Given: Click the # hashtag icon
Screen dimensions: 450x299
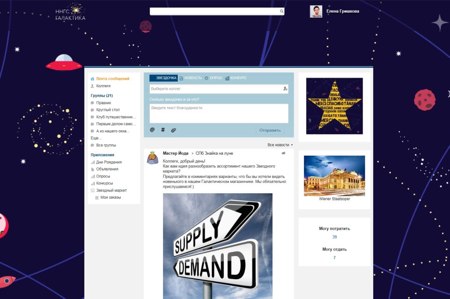Looking at the screenshot, I should 163,130.
